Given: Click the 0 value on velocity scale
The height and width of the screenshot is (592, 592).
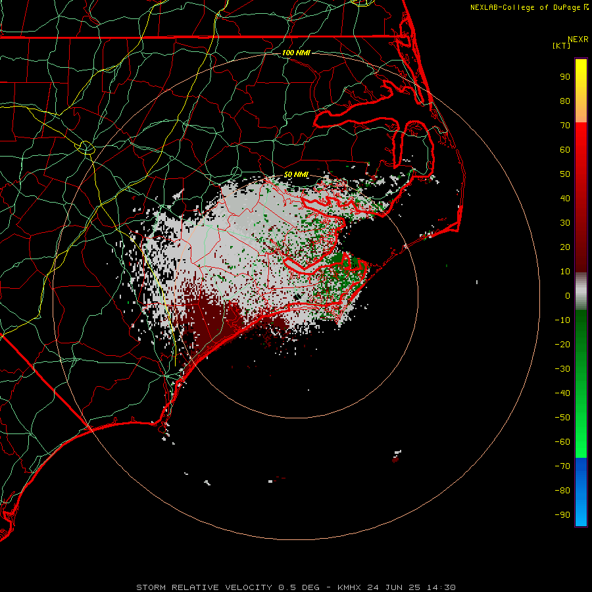Looking at the screenshot, I should click(x=568, y=296).
